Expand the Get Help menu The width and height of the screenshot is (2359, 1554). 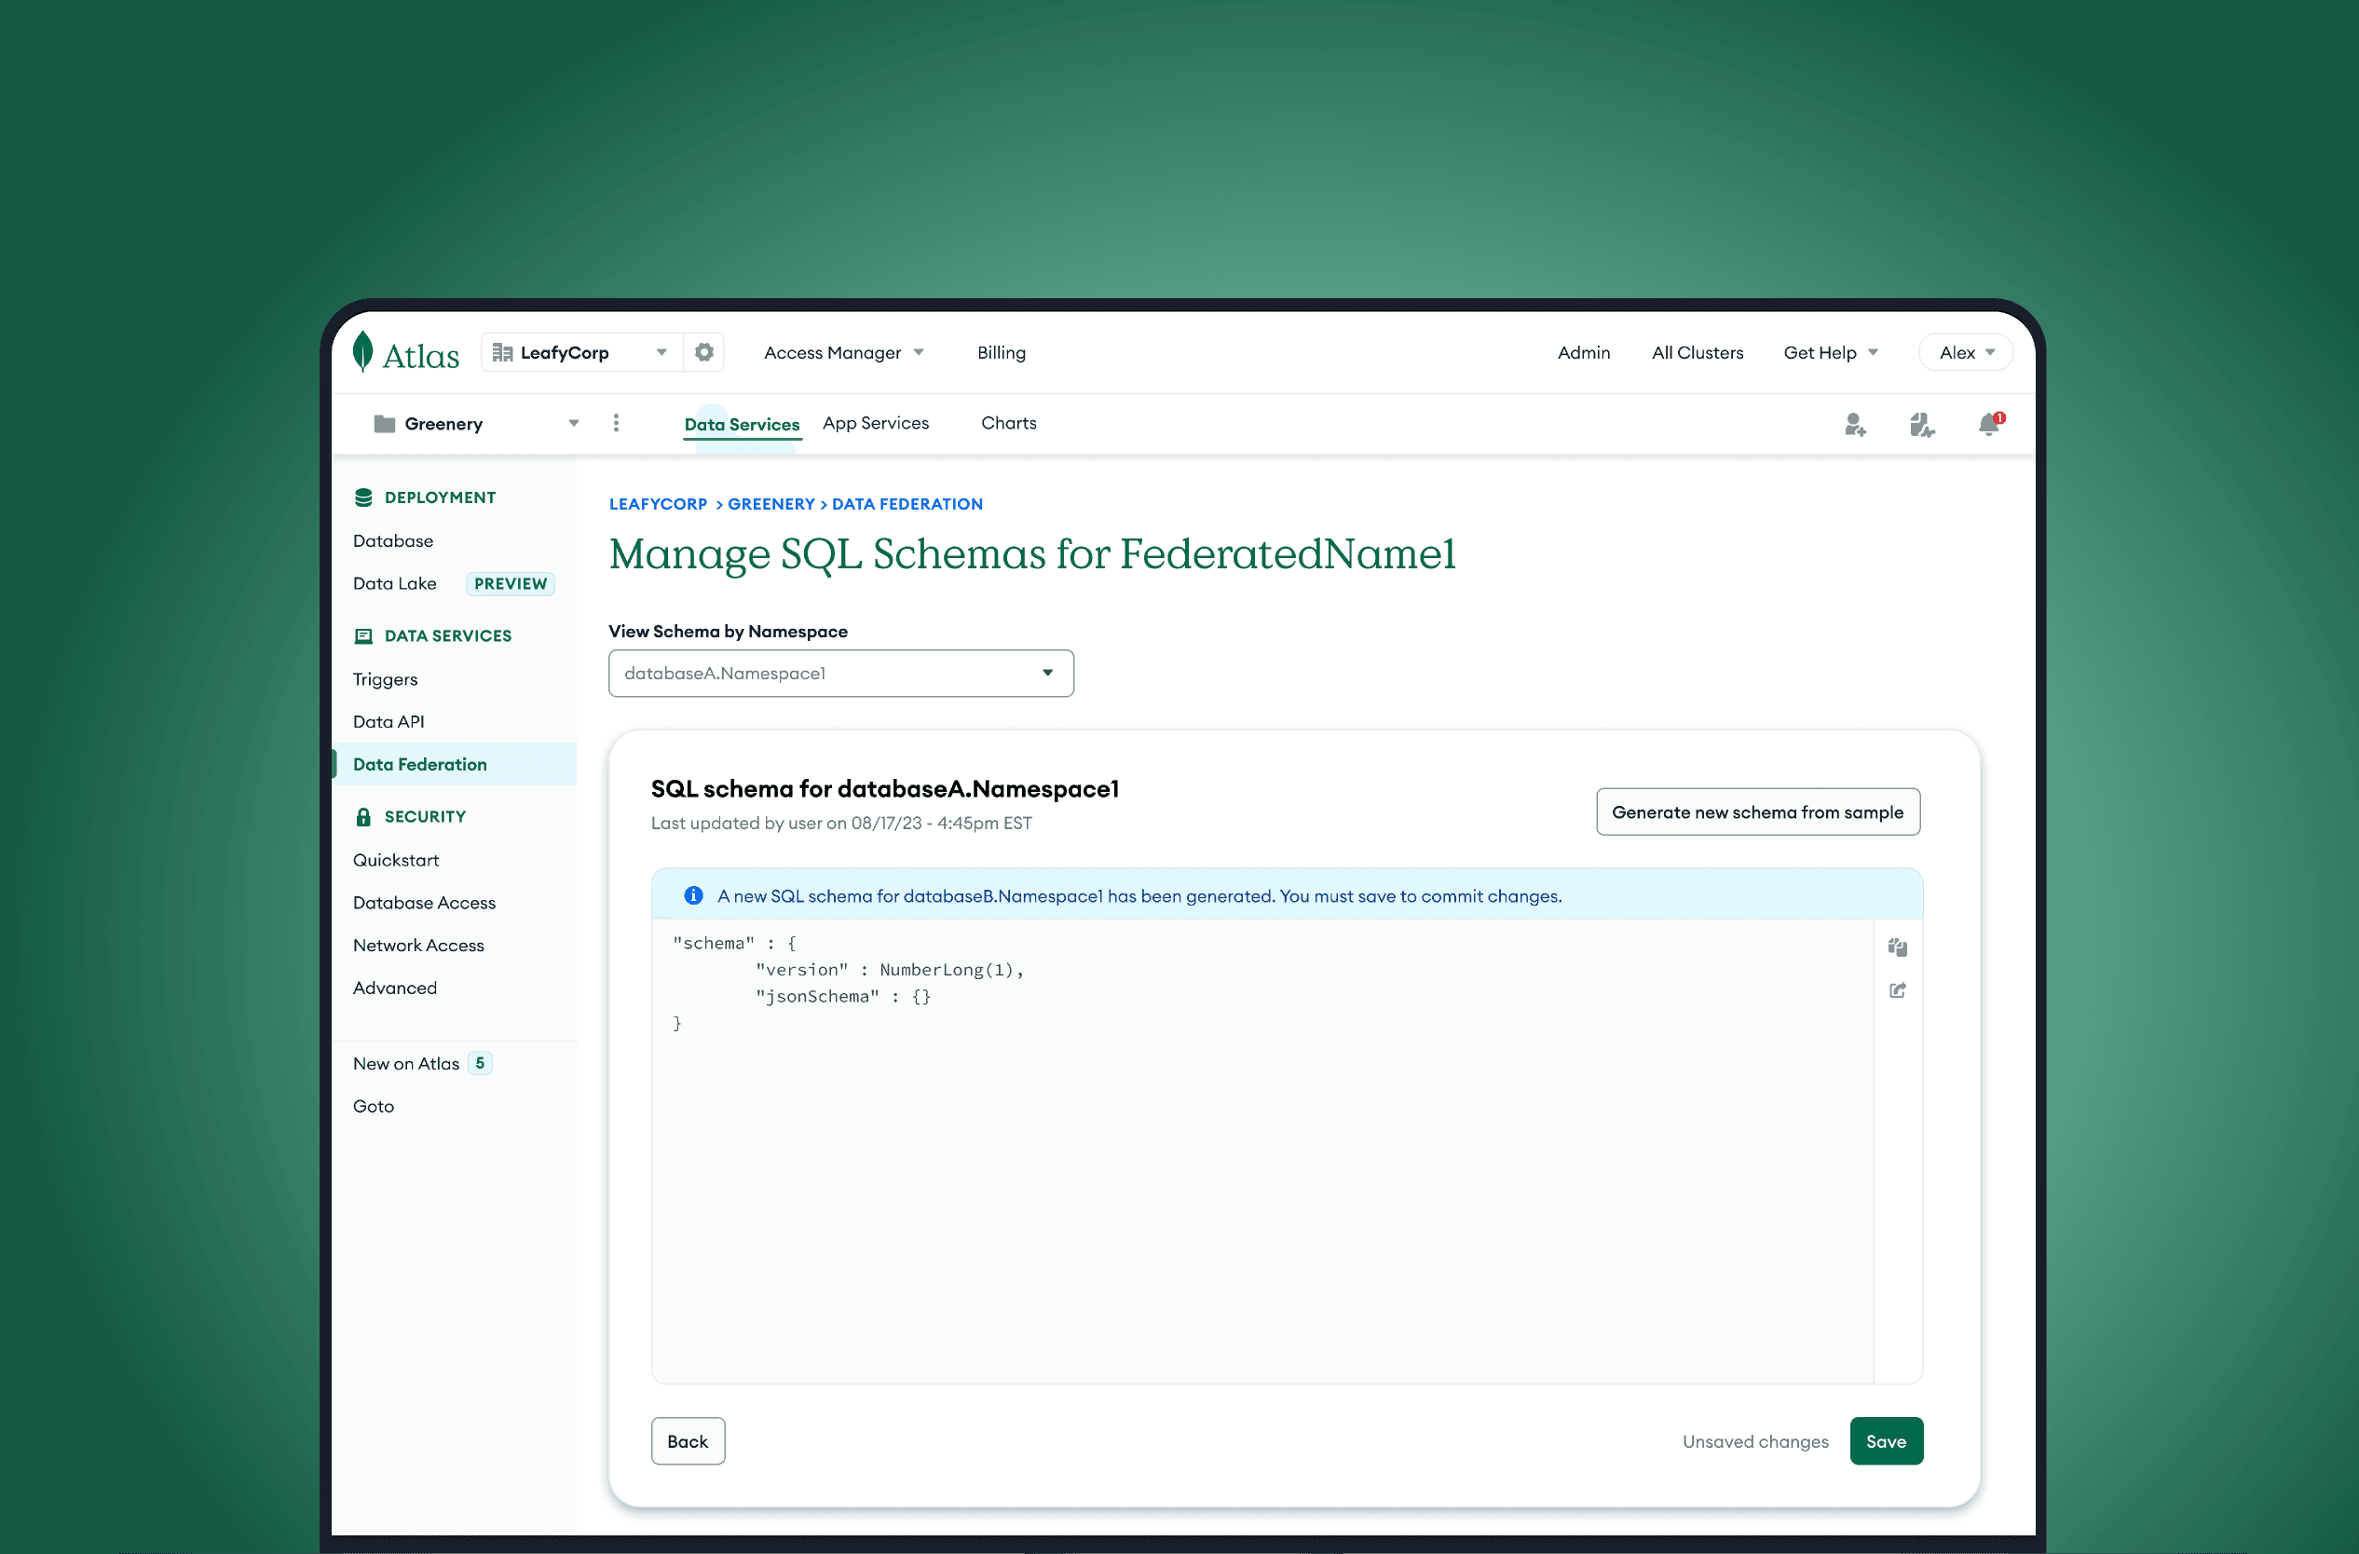pos(1830,353)
